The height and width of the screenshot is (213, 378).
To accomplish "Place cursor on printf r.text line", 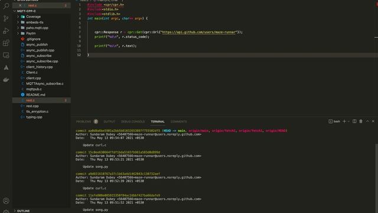I will pos(115,46).
